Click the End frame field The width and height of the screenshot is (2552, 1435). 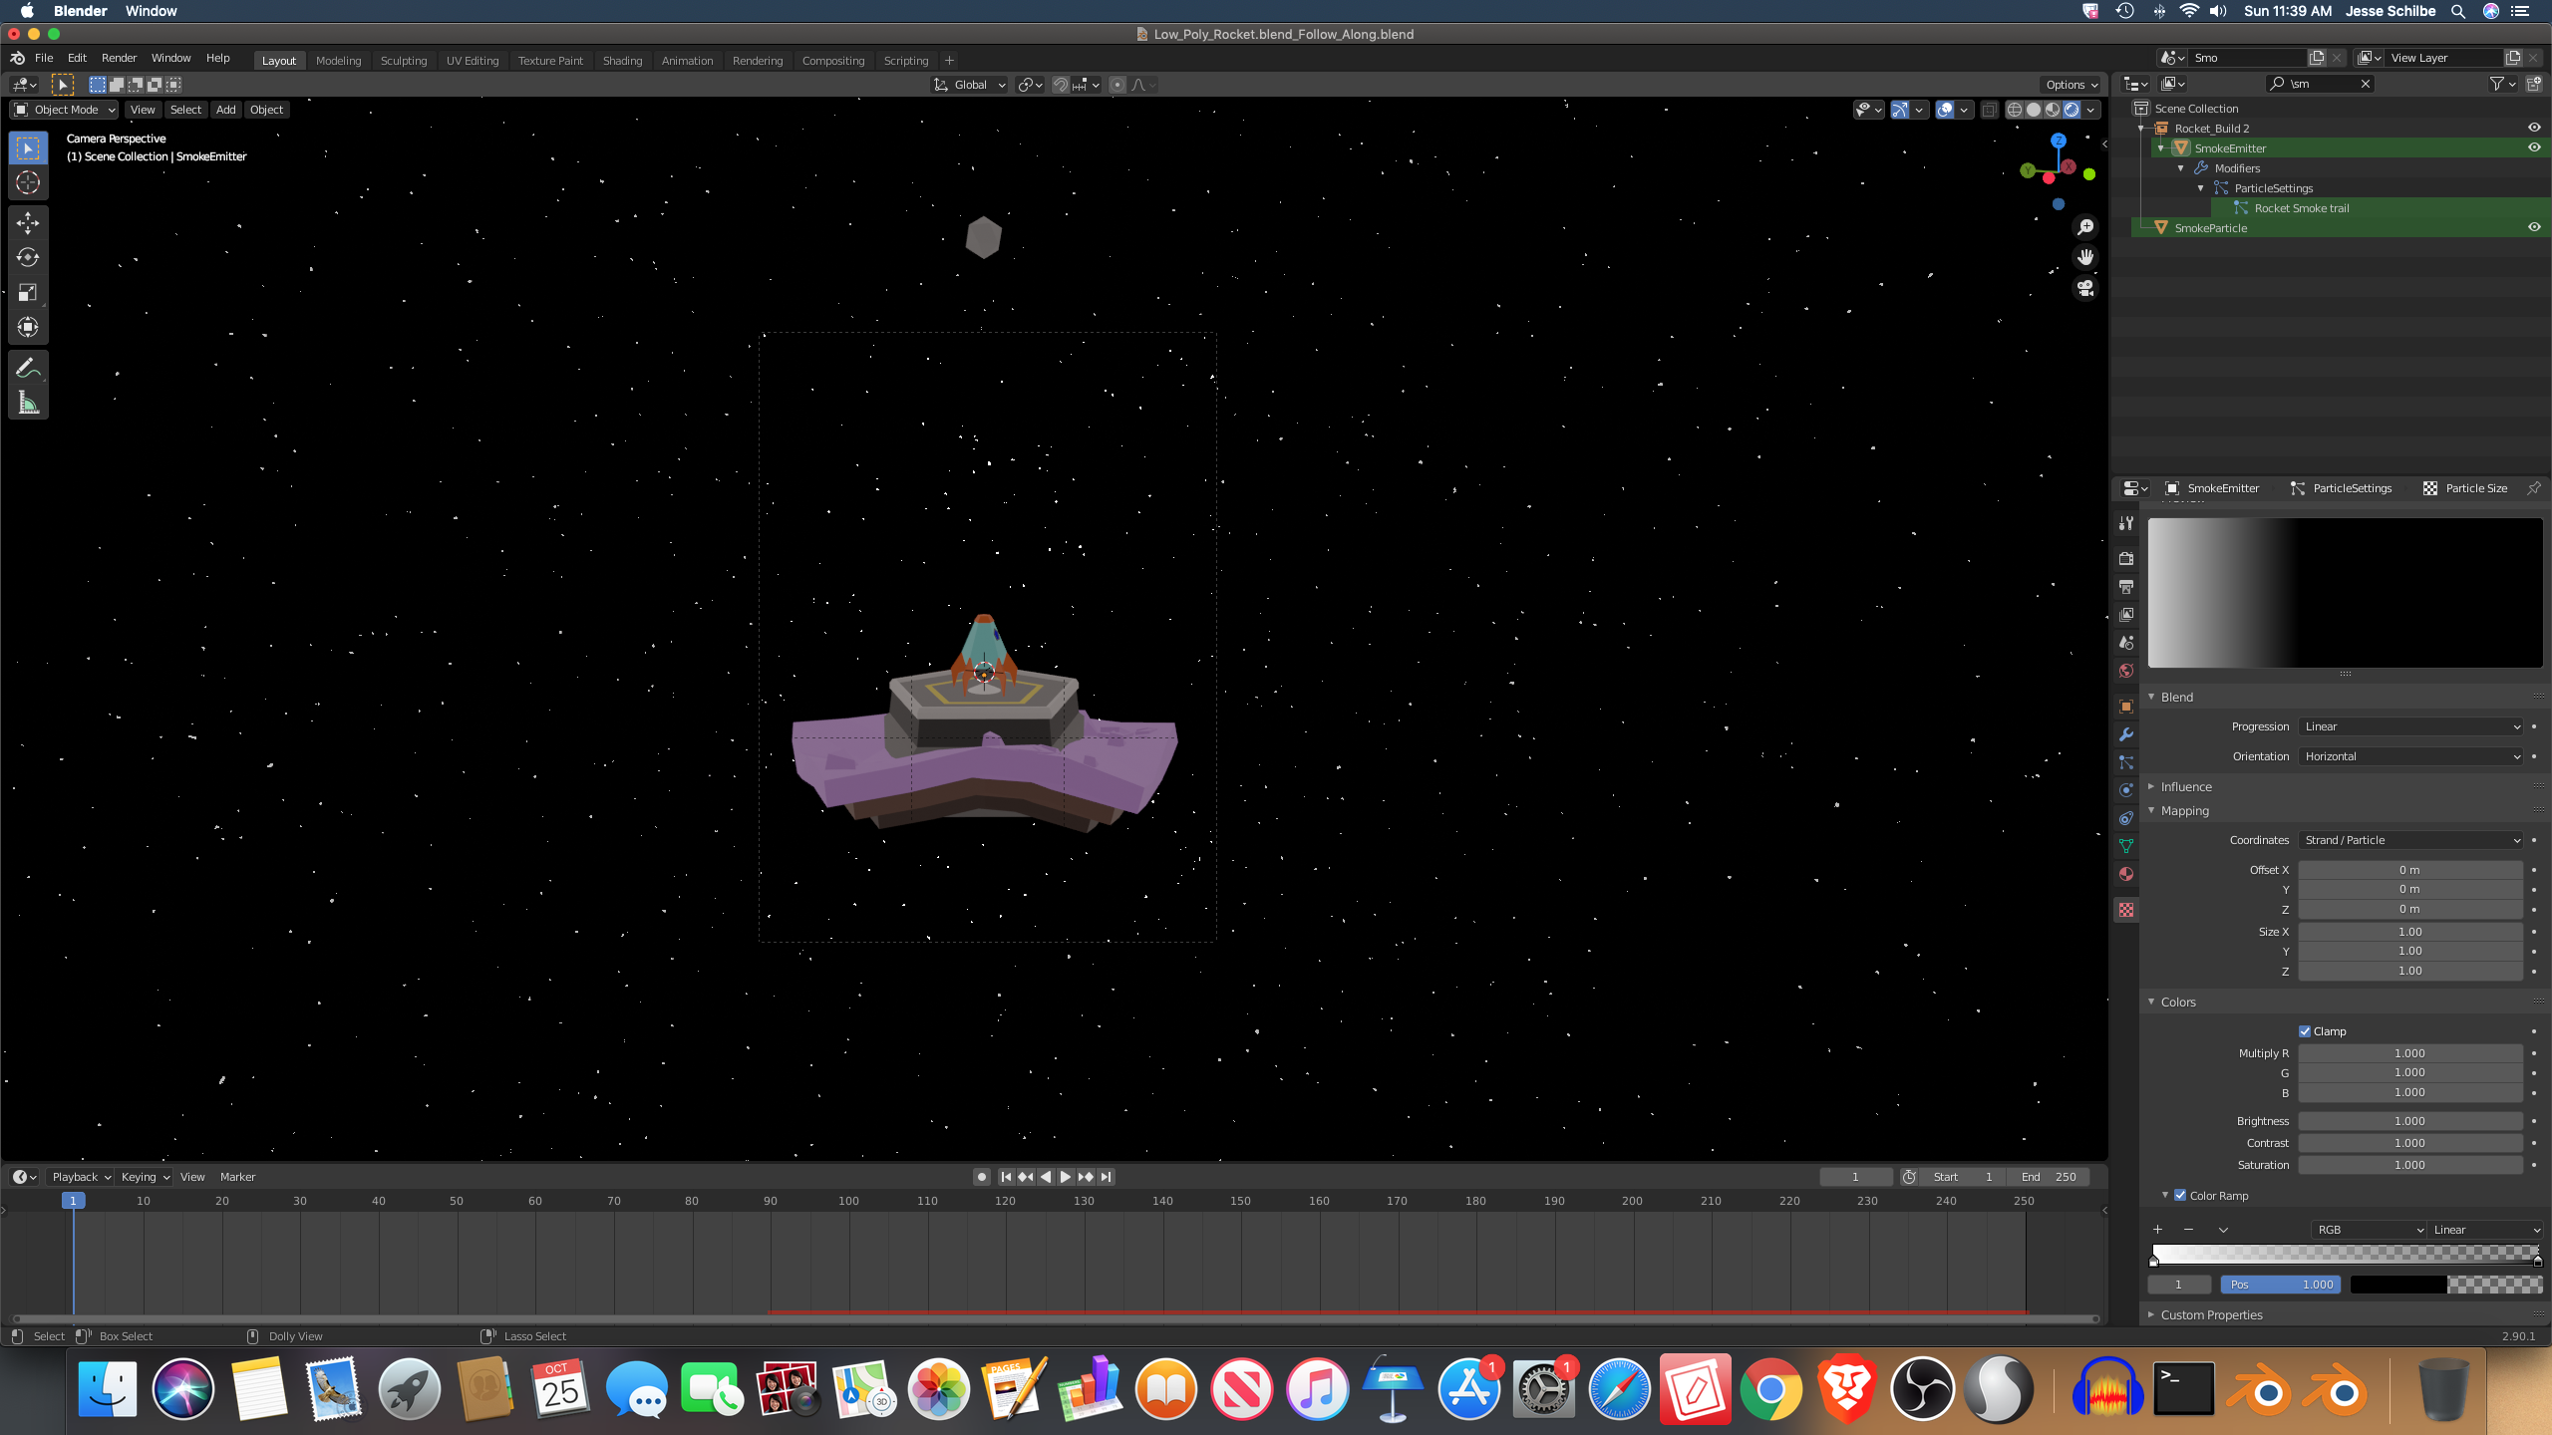[x=2050, y=1177]
